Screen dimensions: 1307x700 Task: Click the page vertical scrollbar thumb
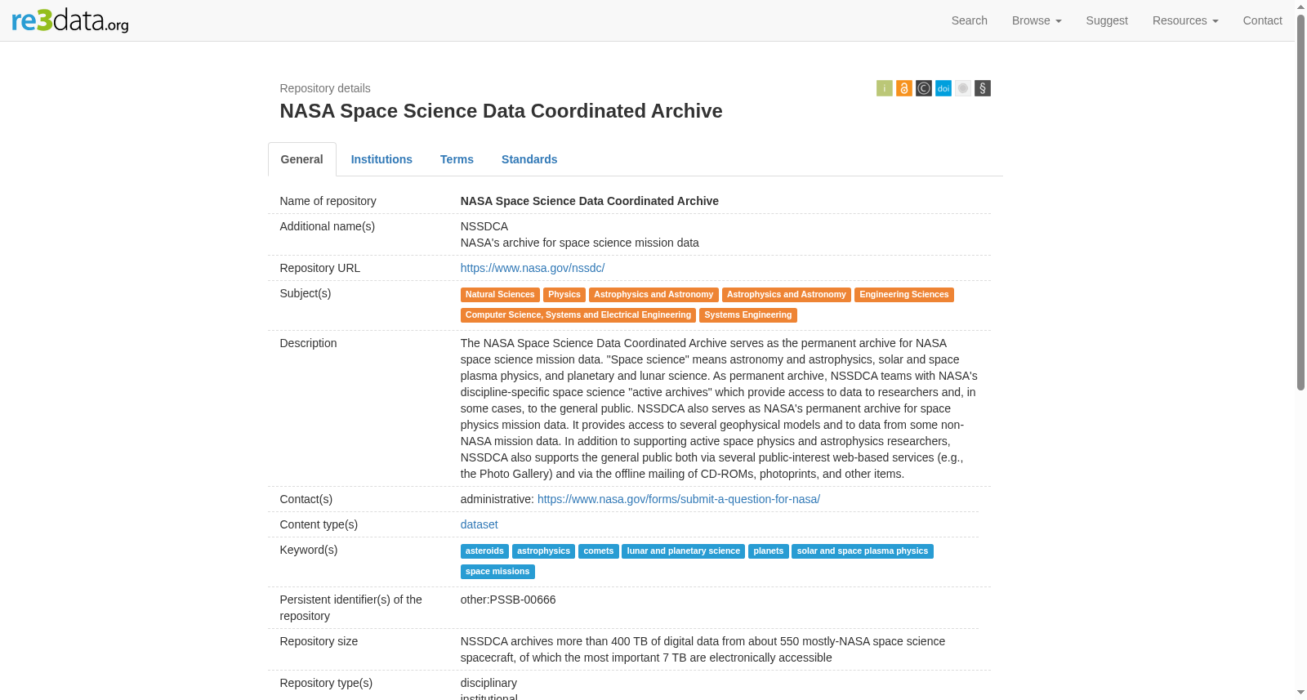pos(1300,202)
